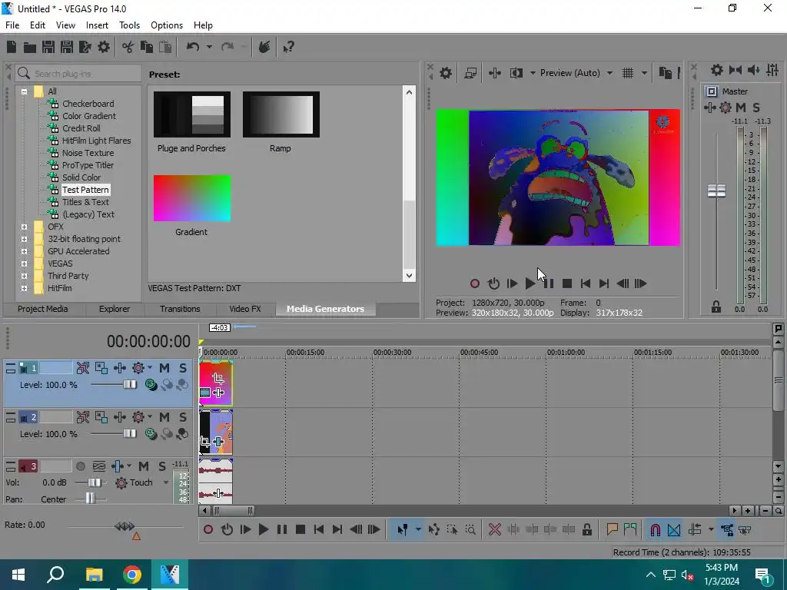The width and height of the screenshot is (787, 590).
Task: Open interactive tutorials icon in toolbar
Action: coord(264,47)
